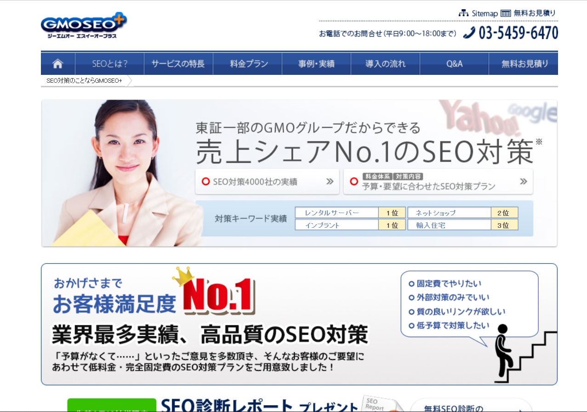Open the SEO対策4000社の実績 button

(267, 181)
